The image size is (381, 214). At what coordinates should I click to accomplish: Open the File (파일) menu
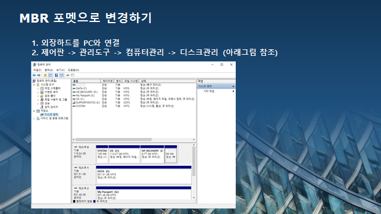pos(37,70)
